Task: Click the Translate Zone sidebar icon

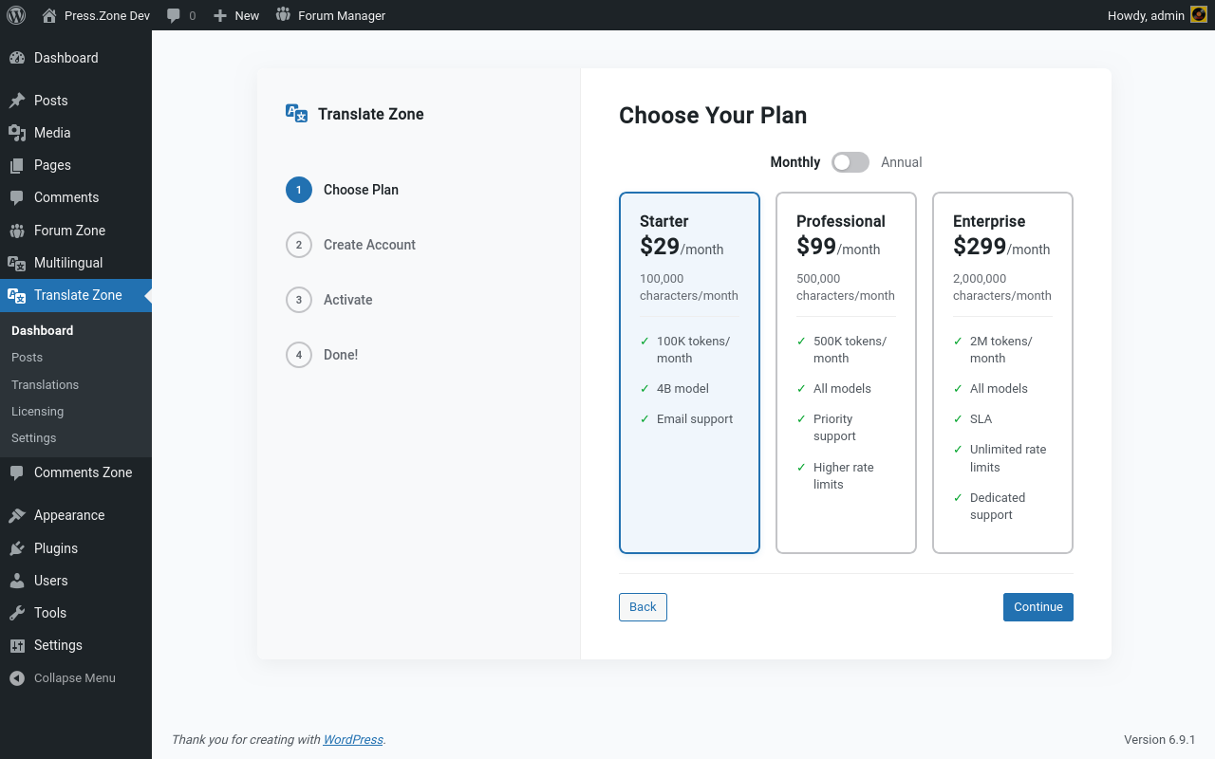Action: coord(17,295)
